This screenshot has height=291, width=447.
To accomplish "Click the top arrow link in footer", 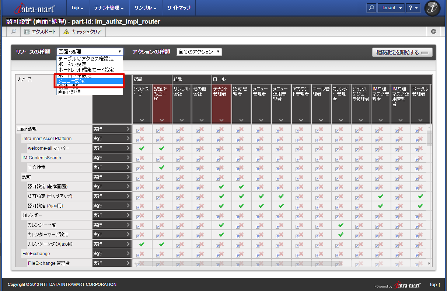I will tap(435, 285).
